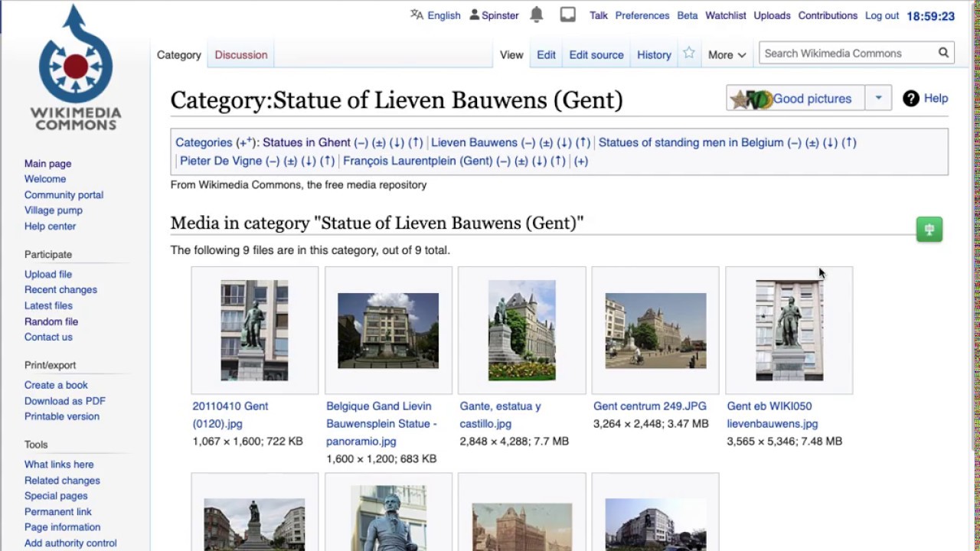Open Preferences
Viewport: 980px width, 551px height.
[642, 15]
